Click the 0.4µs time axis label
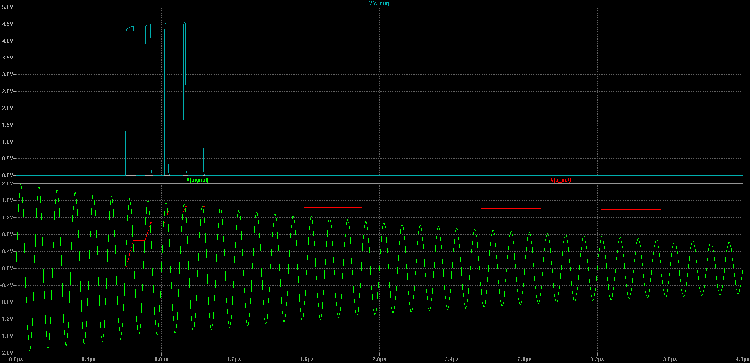 [x=89, y=359]
